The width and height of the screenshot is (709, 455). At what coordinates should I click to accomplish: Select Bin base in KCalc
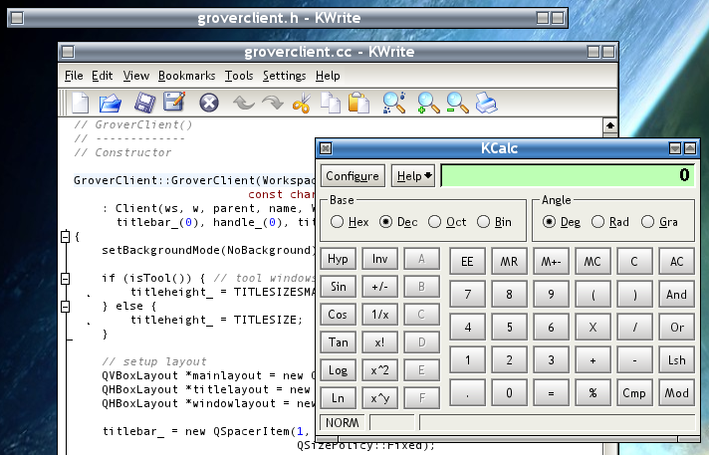(494, 222)
